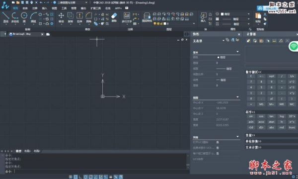
Task: Activate the Fillet (圆角) tool
Action: pos(88,17)
